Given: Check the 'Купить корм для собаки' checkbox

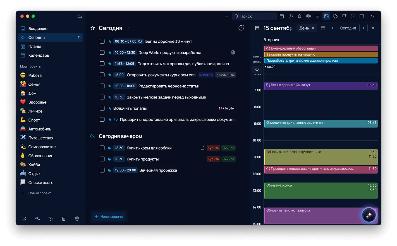Looking at the screenshot, I should pyautogui.click(x=102, y=148).
